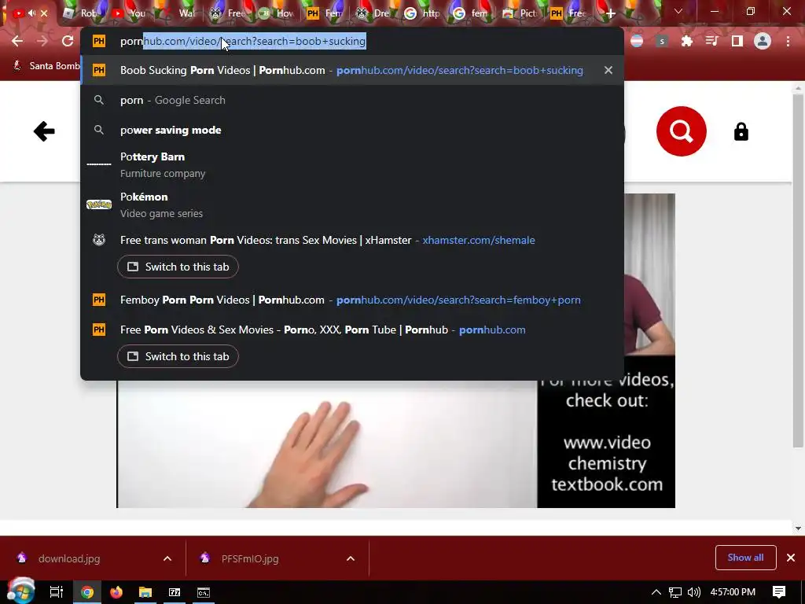Select the 'Pottery Barn' suggestion

[351, 164]
